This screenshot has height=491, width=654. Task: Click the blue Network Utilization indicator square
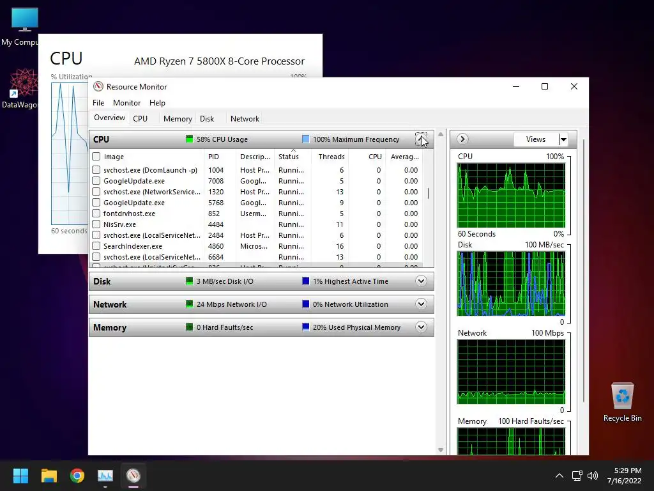tap(306, 304)
